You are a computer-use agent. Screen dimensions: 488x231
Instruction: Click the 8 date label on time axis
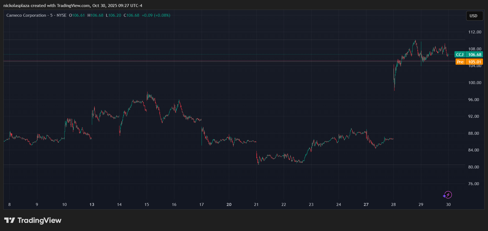pyautogui.click(x=9, y=205)
